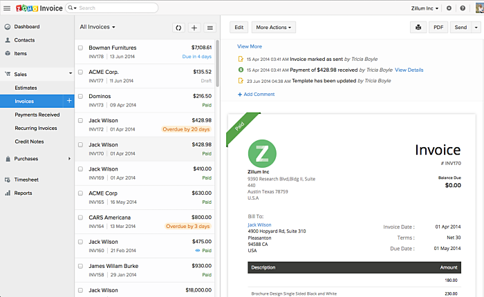The width and height of the screenshot is (484, 297).
Task: Open Dominos invoice INV173
Action: click(145, 100)
